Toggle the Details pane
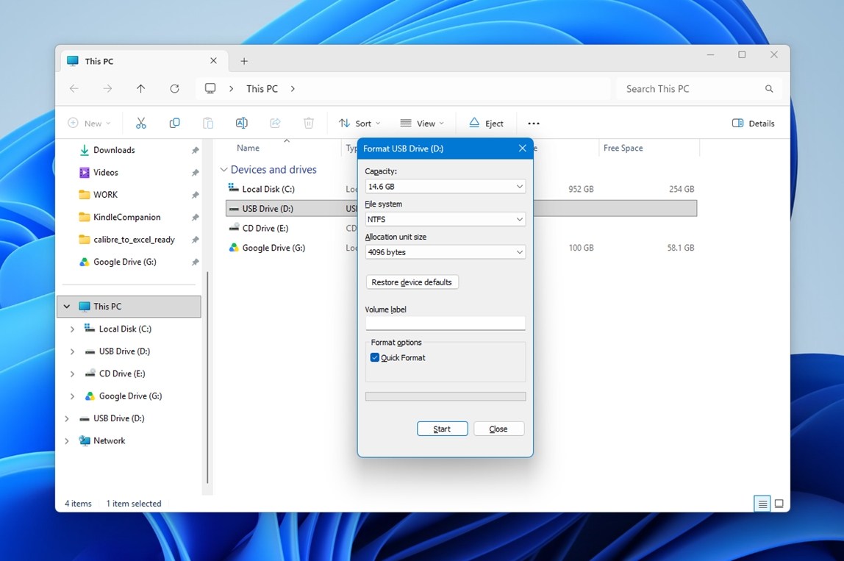The image size is (844, 561). click(x=754, y=124)
